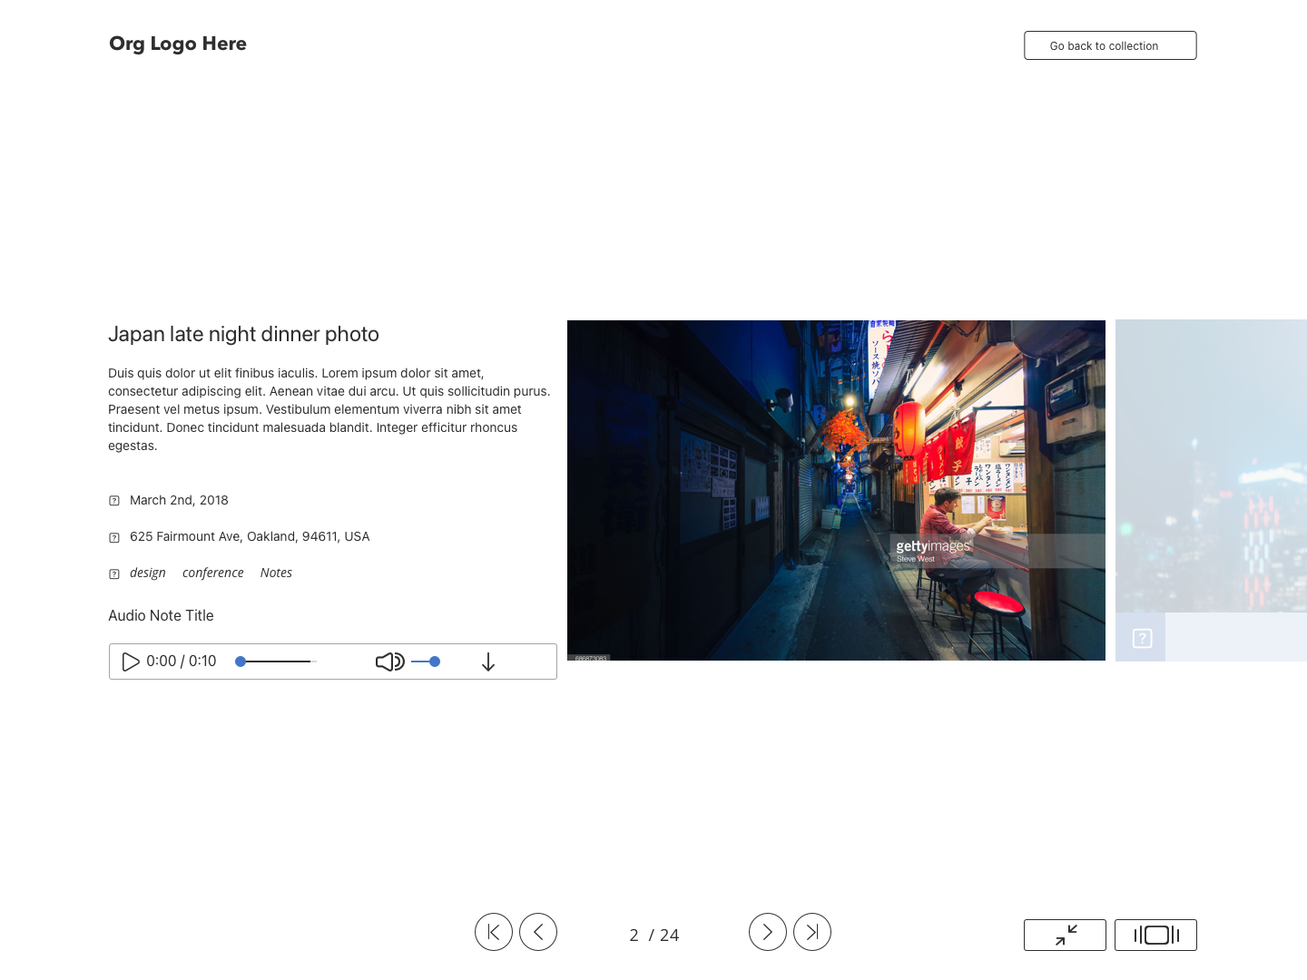Click the Org Logo Here text
The image size is (1307, 980).
pos(178,44)
